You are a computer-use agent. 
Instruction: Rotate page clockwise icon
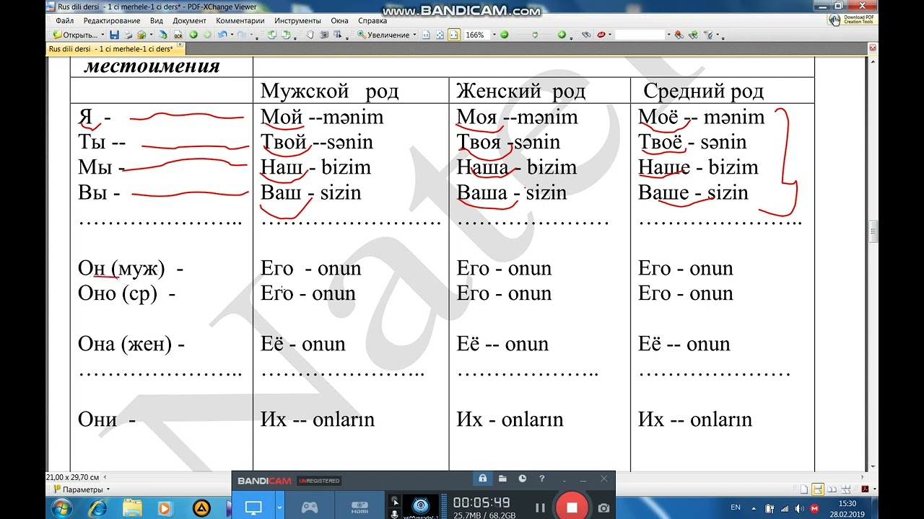click(285, 35)
